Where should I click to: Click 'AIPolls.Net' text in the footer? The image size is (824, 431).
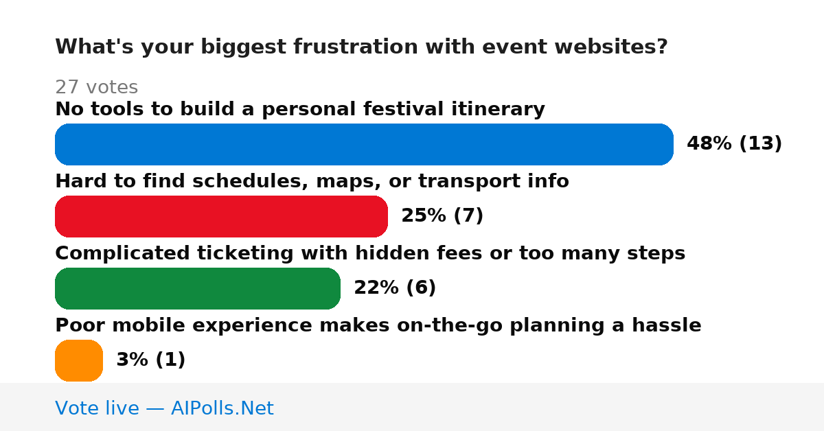(222, 408)
